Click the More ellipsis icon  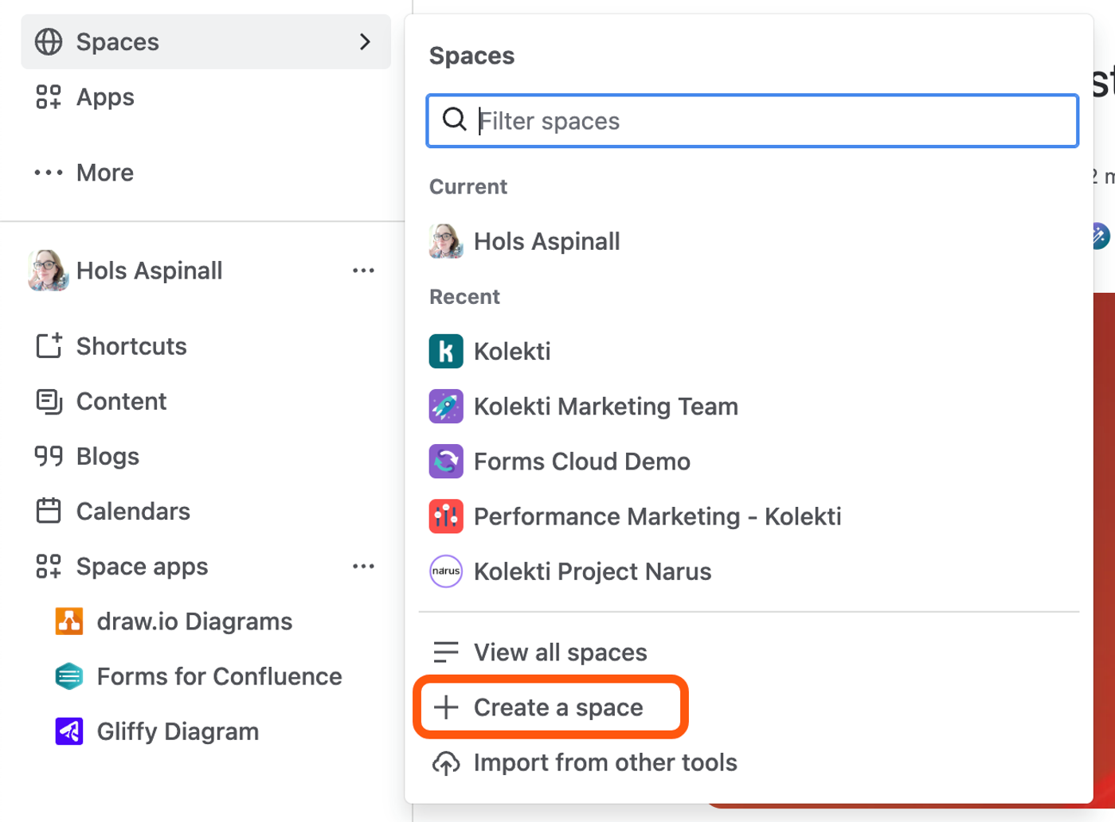[49, 173]
